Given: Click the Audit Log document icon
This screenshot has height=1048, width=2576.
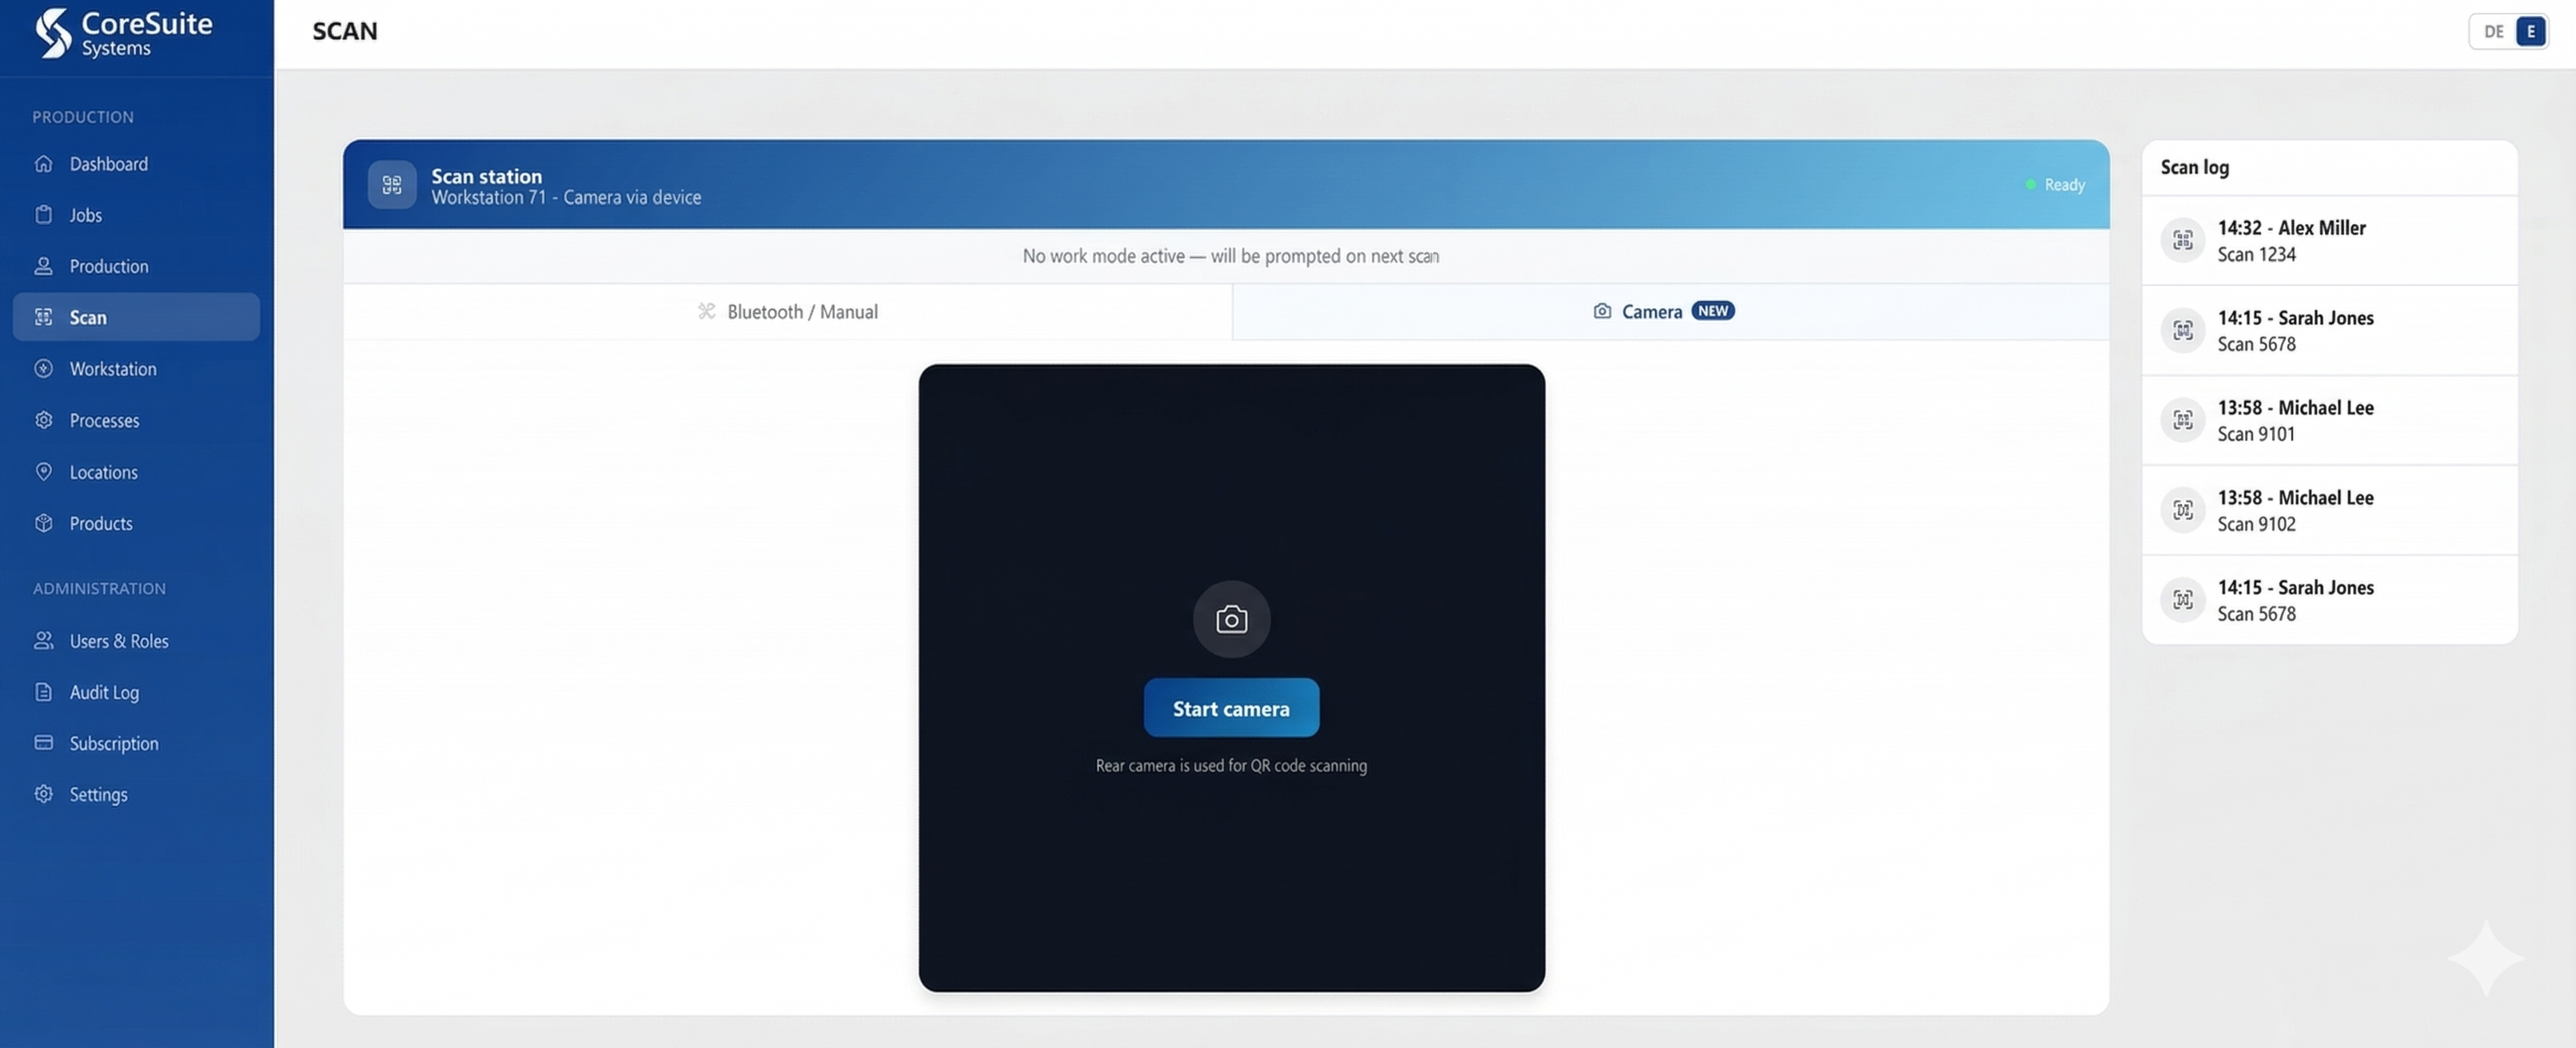Looking at the screenshot, I should pyautogui.click(x=43, y=691).
